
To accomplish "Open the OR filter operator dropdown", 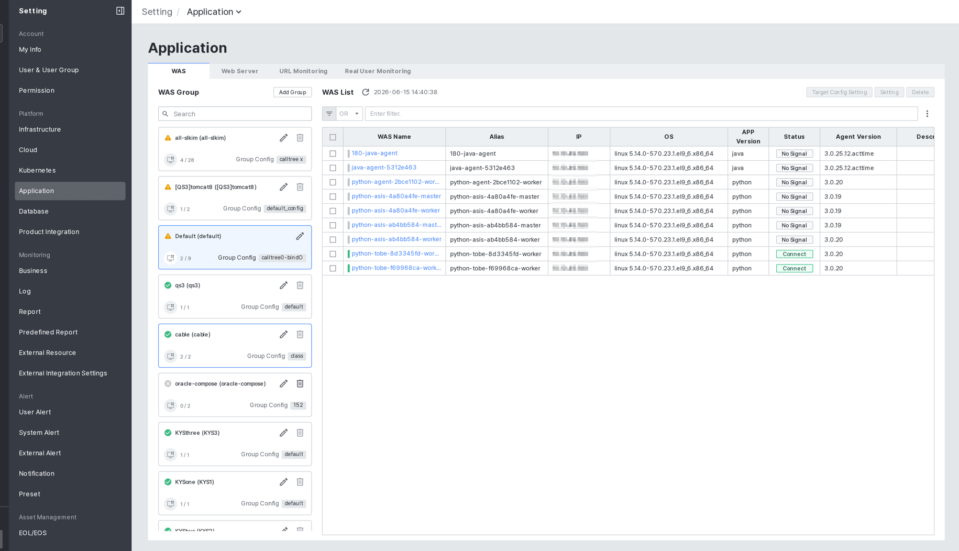I will (349, 114).
